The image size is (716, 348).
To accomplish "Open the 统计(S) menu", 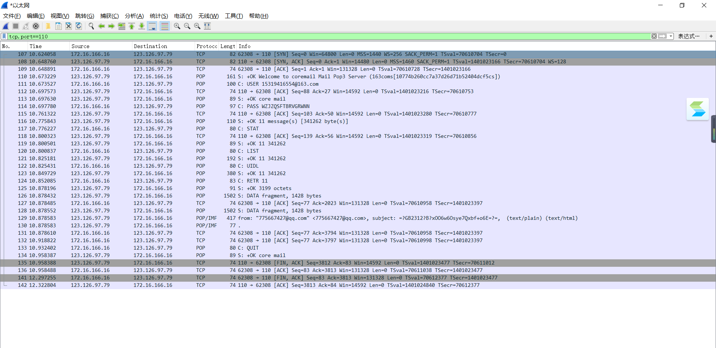I will pyautogui.click(x=158, y=16).
